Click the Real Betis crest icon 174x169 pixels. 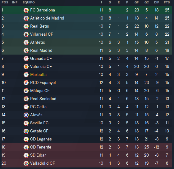[x=26, y=26]
